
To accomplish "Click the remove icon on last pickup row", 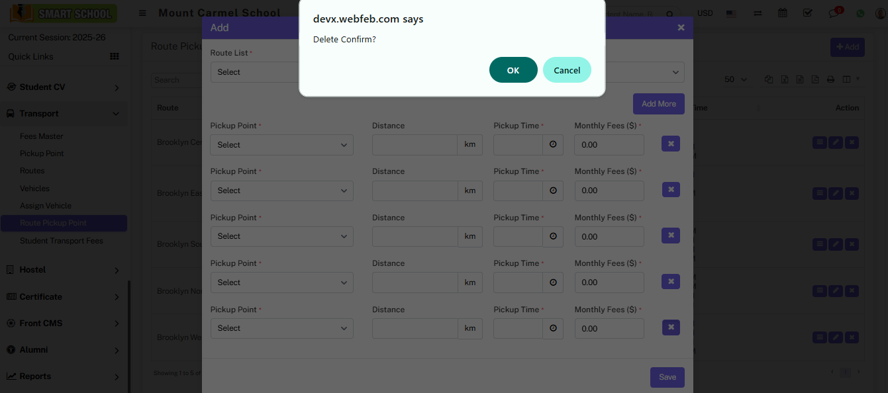I will tap(670, 327).
